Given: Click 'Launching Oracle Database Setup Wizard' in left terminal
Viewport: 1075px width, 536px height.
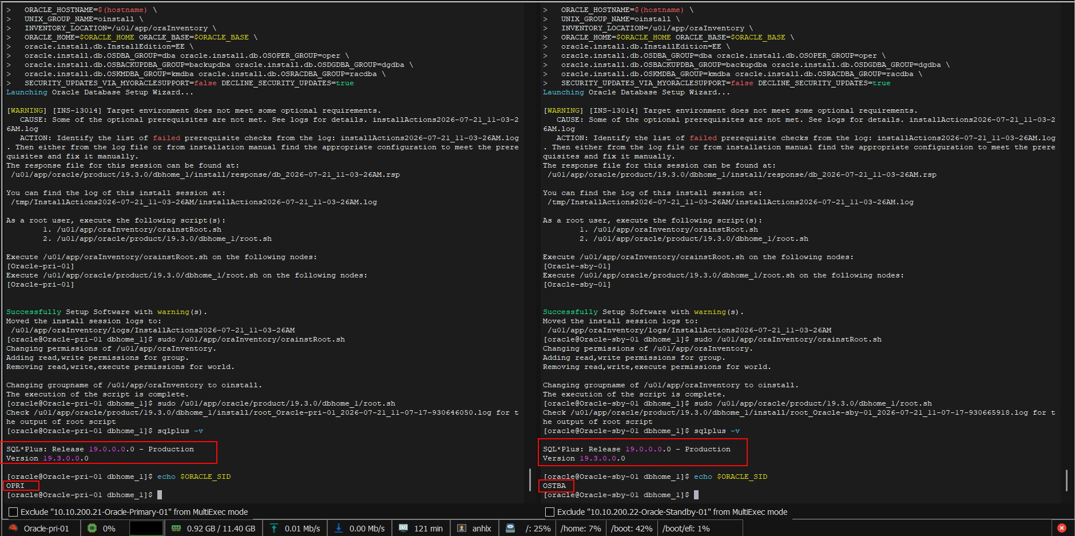Looking at the screenshot, I should click(x=100, y=92).
